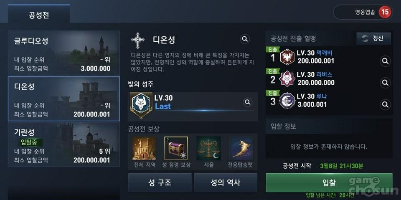Select the 전용탑승펫 reward icon
The image size is (401, 200).
pos(241,148)
